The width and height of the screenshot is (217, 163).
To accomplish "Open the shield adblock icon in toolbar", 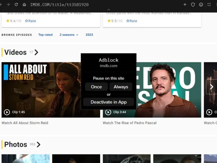I will pos(193,5).
